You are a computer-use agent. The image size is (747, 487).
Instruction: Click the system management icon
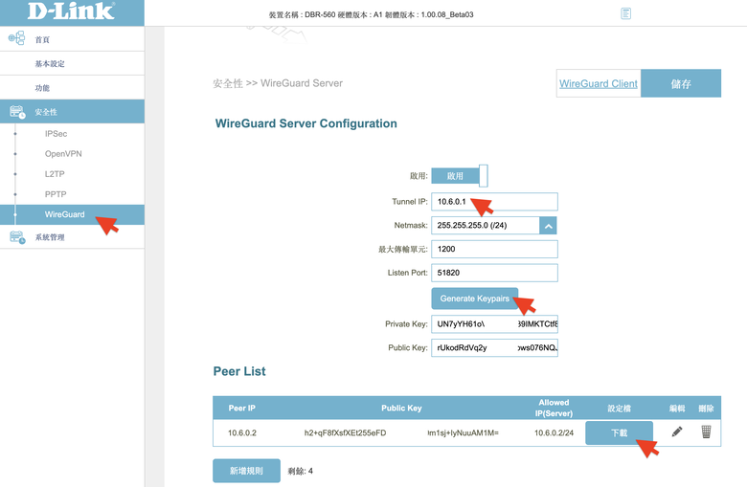point(17,237)
